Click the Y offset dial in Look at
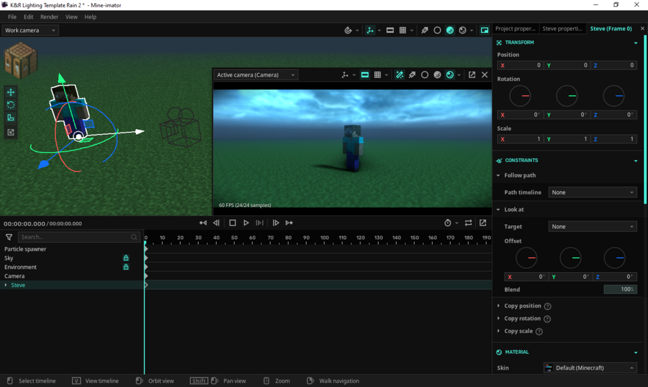The image size is (648, 387). tap(571, 258)
